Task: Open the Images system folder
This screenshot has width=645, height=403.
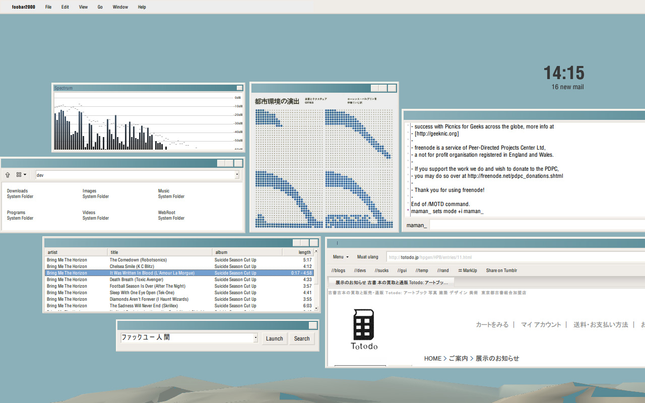Action: 96,194
